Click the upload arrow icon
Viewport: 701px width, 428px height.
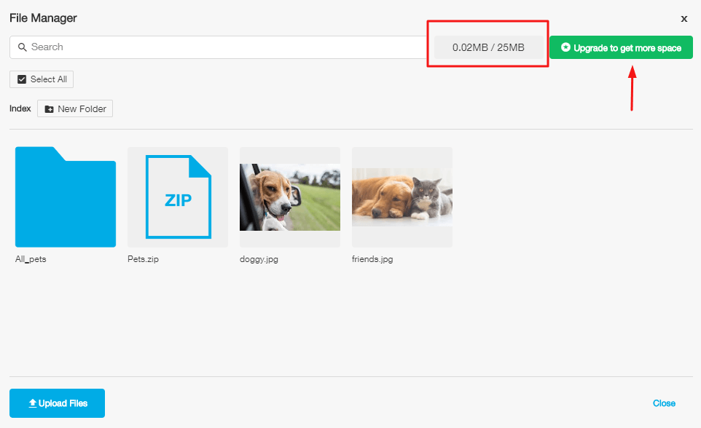(33, 403)
